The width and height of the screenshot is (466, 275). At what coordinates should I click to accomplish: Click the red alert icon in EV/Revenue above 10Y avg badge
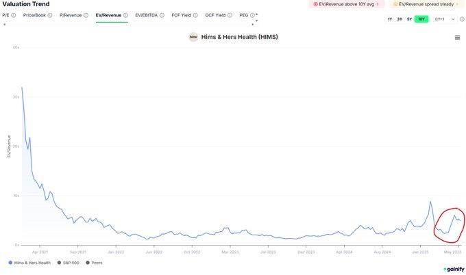pos(315,4)
